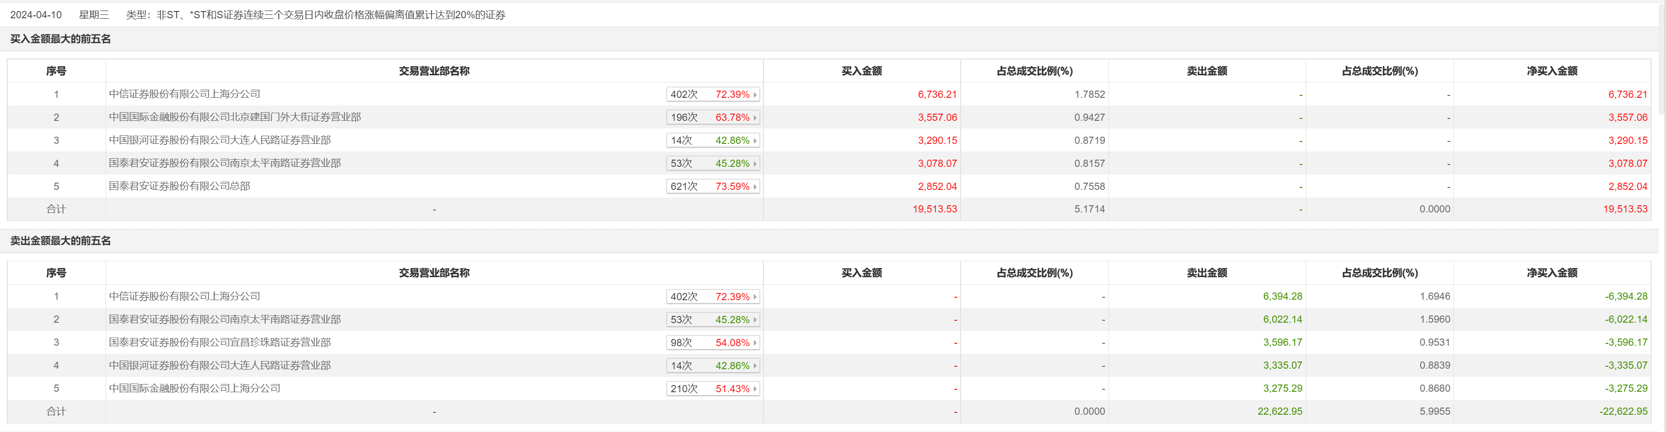The image size is (1666, 432).
Task: Open 国泰君安证券股份有限公司总部 link
Action: pyautogui.click(x=179, y=186)
